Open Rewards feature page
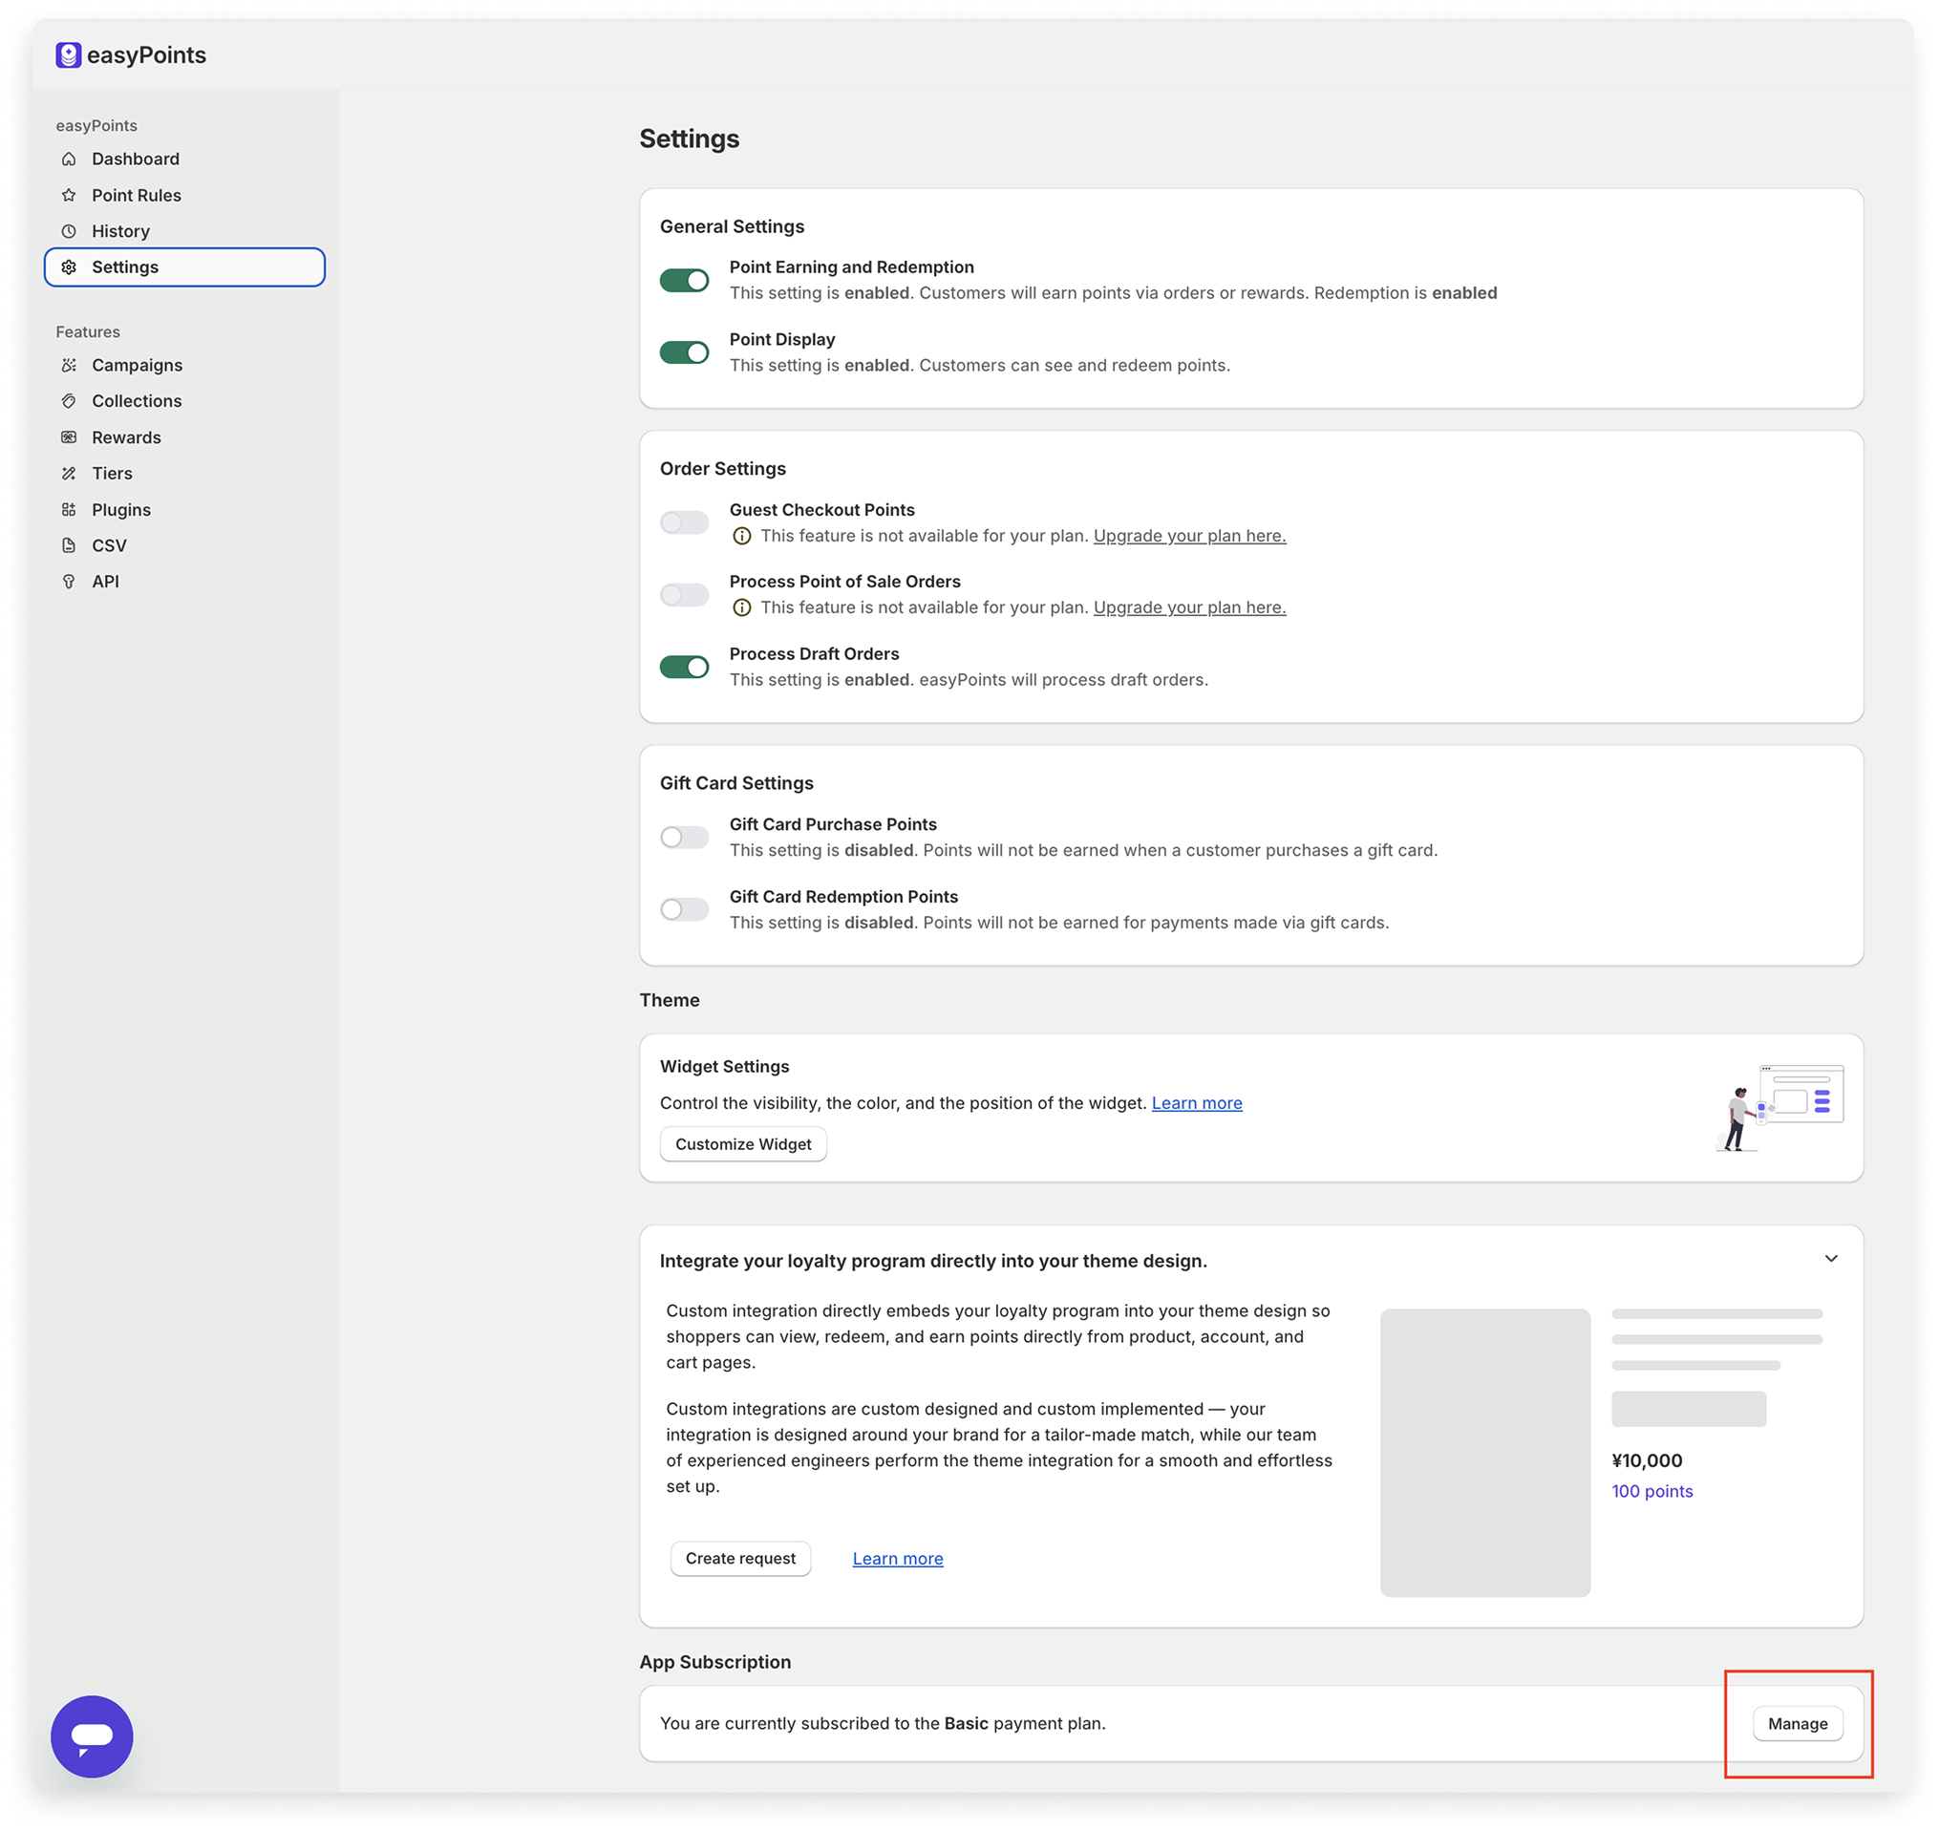 184,437
